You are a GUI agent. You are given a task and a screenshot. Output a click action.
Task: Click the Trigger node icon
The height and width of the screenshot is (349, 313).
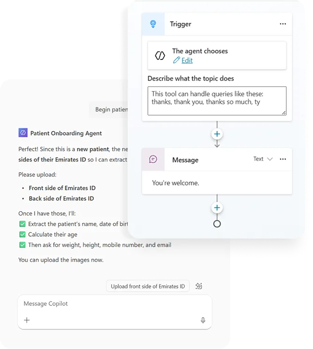coord(153,24)
